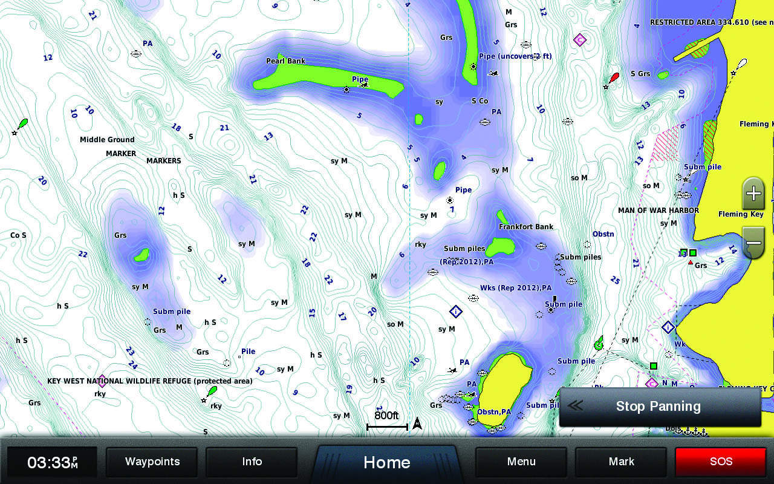Tap the dotted circle left of the Pile label

(x=227, y=363)
